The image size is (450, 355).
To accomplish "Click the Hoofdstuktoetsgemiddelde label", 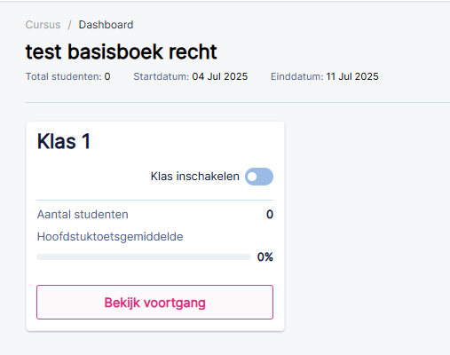I will [x=110, y=237].
